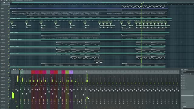Click the white playlist menu icon under title bar
This screenshot has height=109, width=194.
coord(4,2)
